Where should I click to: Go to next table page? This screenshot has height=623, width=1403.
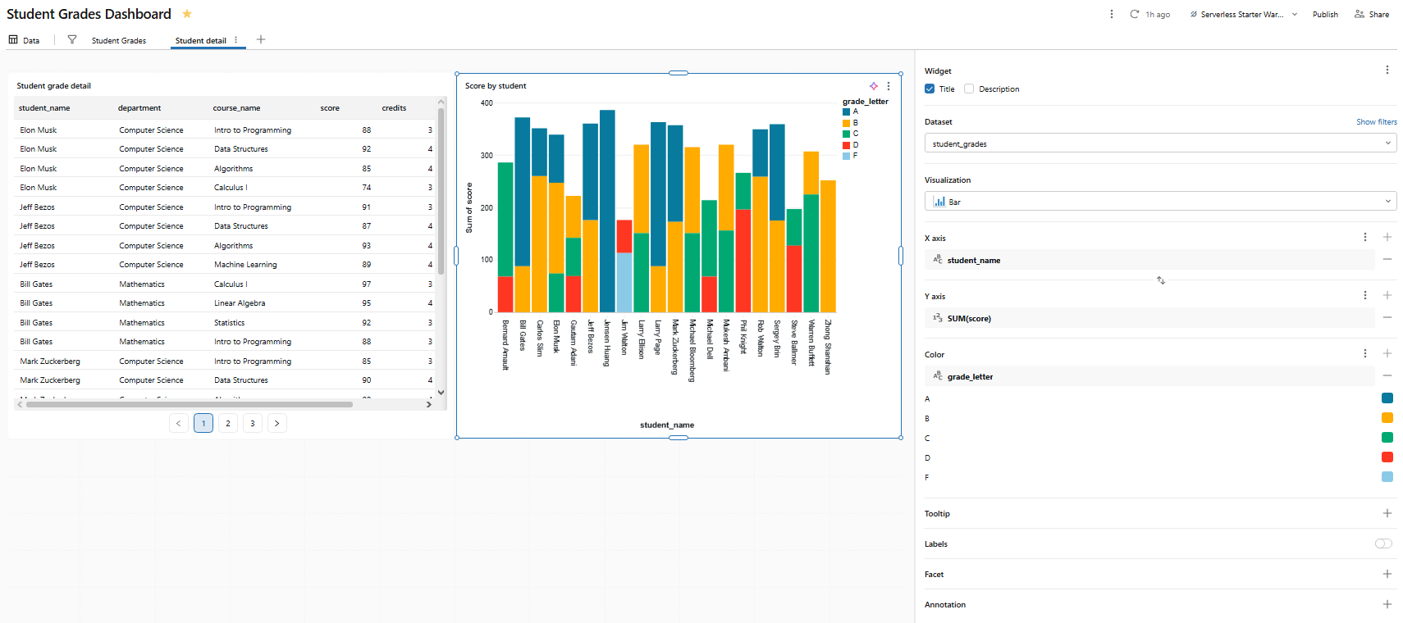point(277,423)
